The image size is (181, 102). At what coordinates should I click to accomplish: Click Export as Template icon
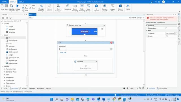pyautogui.click(x=12, y=6)
